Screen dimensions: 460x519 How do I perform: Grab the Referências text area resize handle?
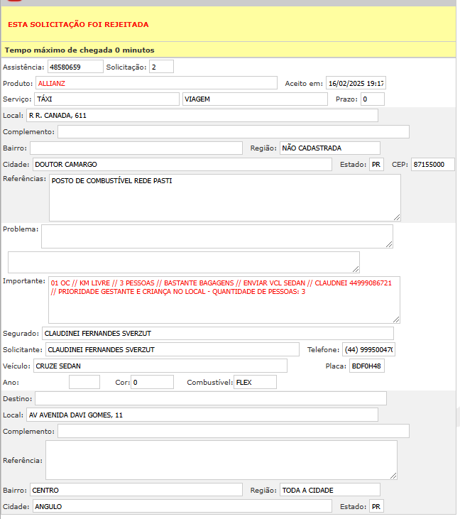[396, 217]
